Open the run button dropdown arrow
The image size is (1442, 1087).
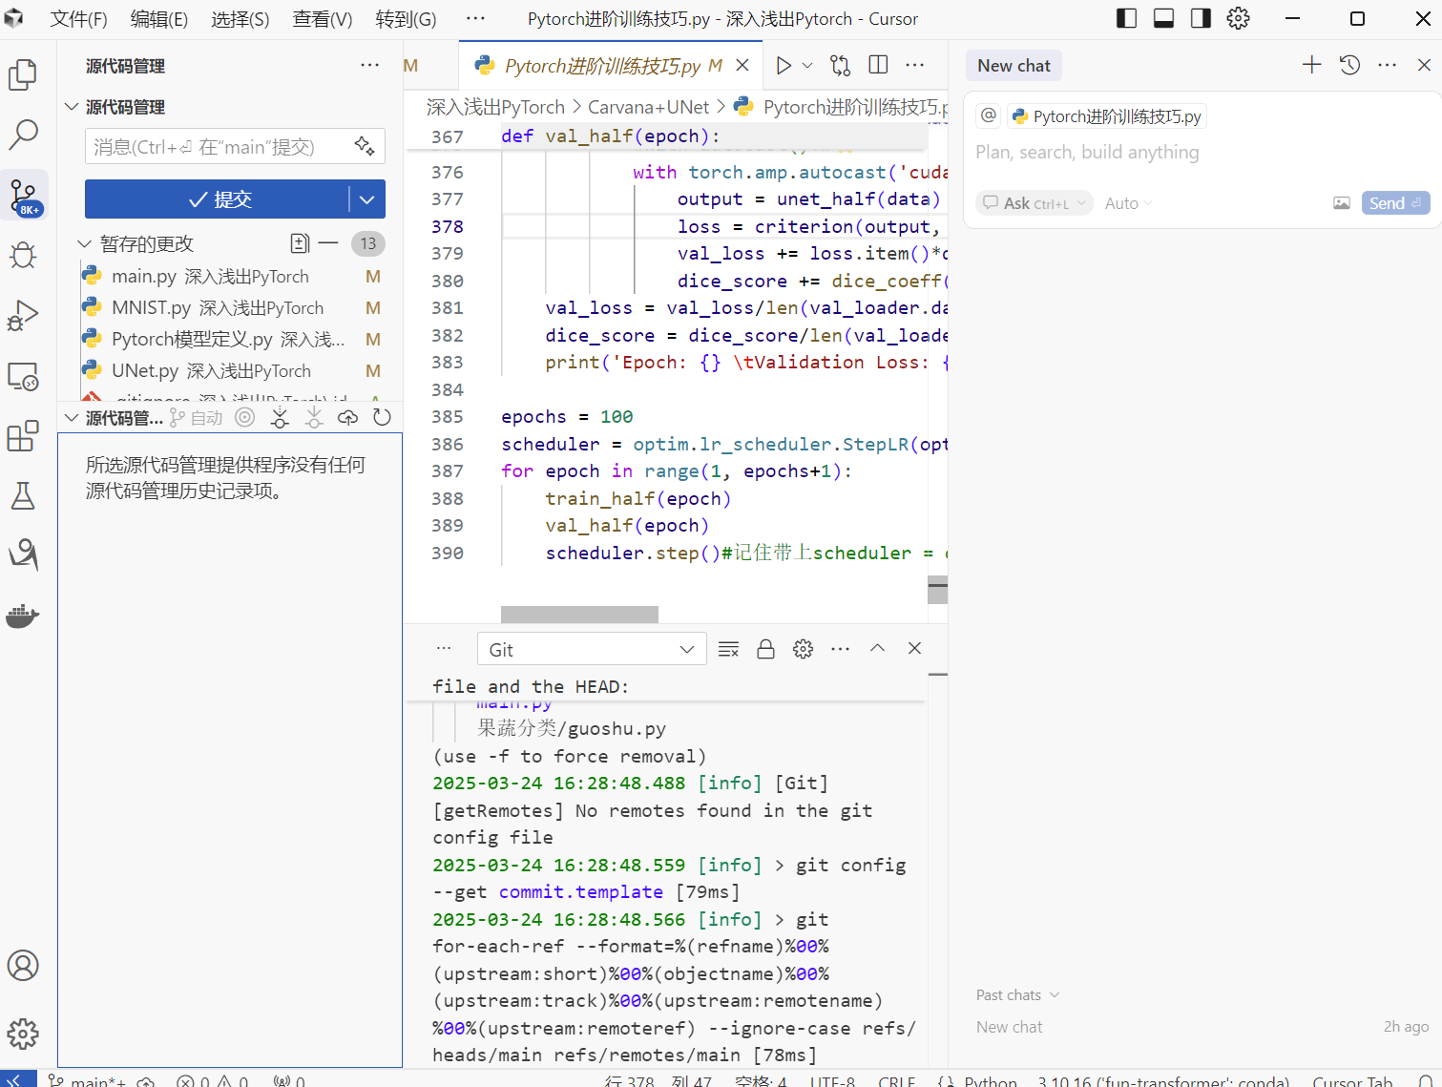tap(807, 65)
